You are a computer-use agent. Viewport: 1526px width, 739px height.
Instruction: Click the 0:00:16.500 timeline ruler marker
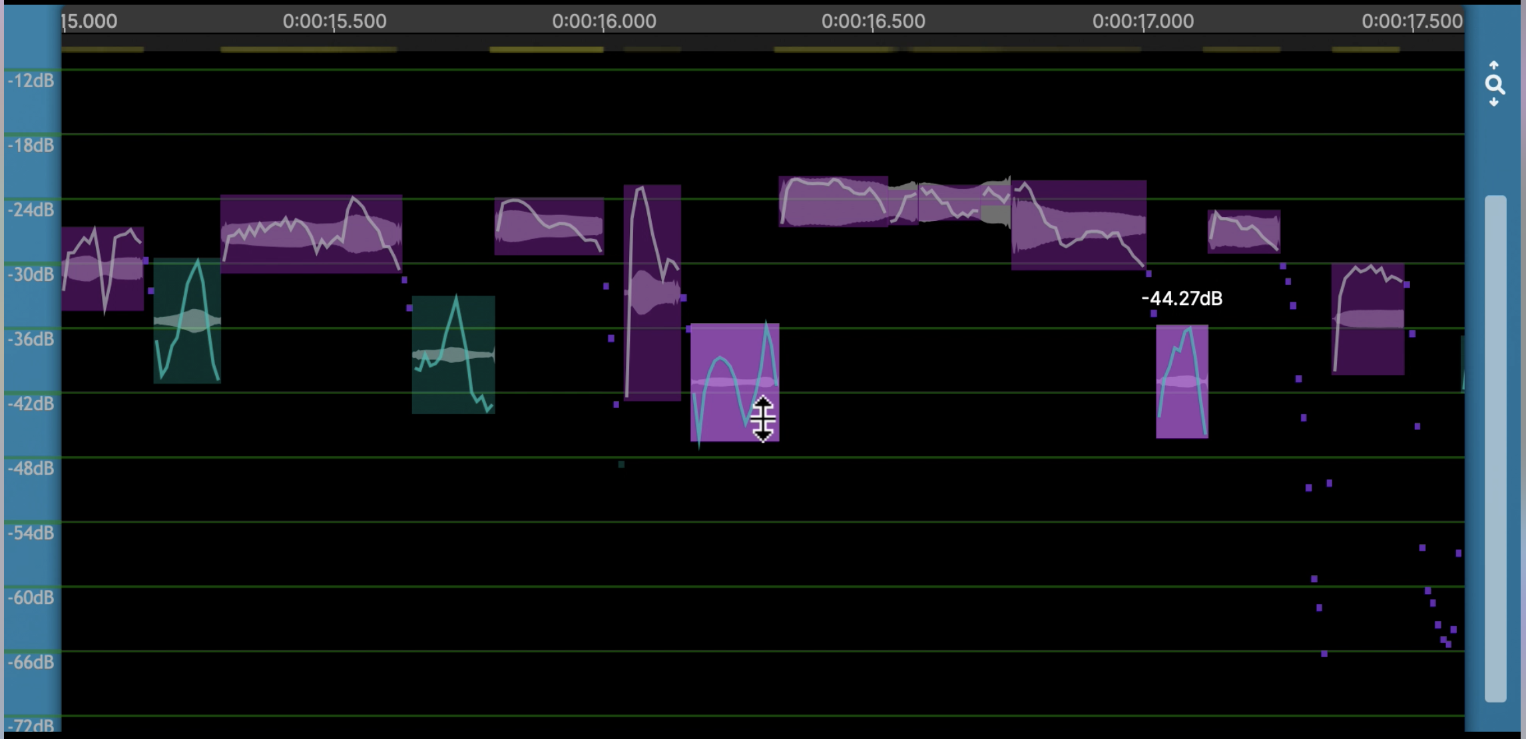(x=873, y=21)
